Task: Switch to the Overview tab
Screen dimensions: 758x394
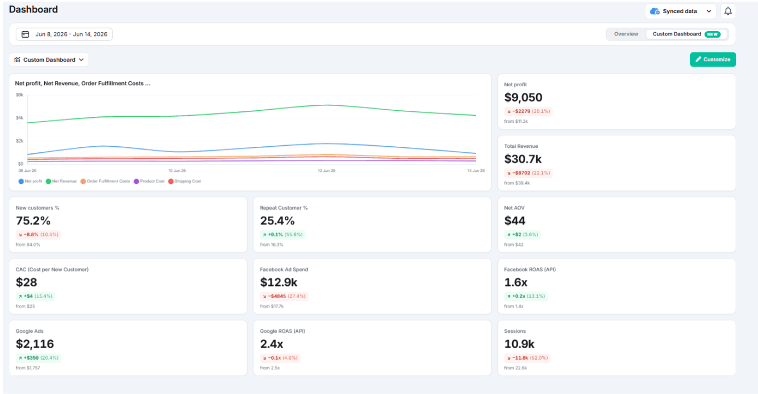Action: click(626, 34)
